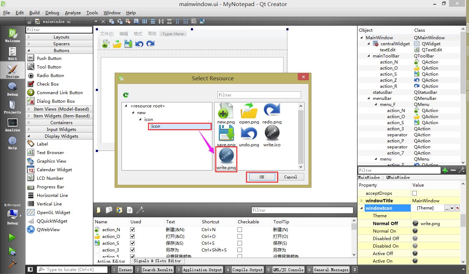
Task: Collapse the Display Widgets category
Action: tap(59, 136)
